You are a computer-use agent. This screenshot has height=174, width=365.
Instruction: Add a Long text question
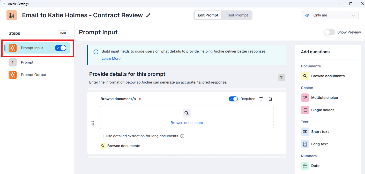[x=319, y=144]
